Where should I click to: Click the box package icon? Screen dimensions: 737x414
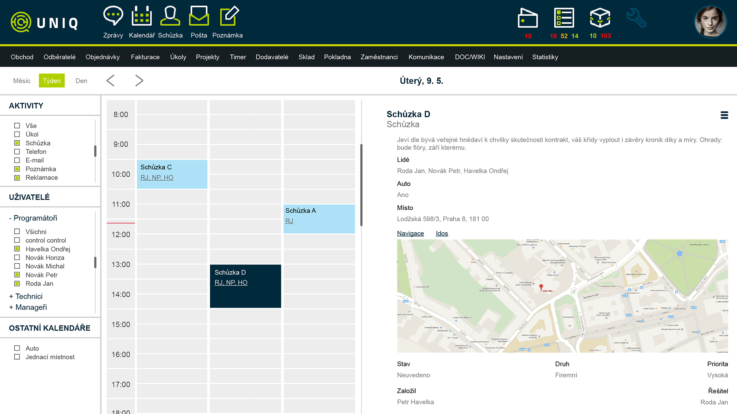600,18
